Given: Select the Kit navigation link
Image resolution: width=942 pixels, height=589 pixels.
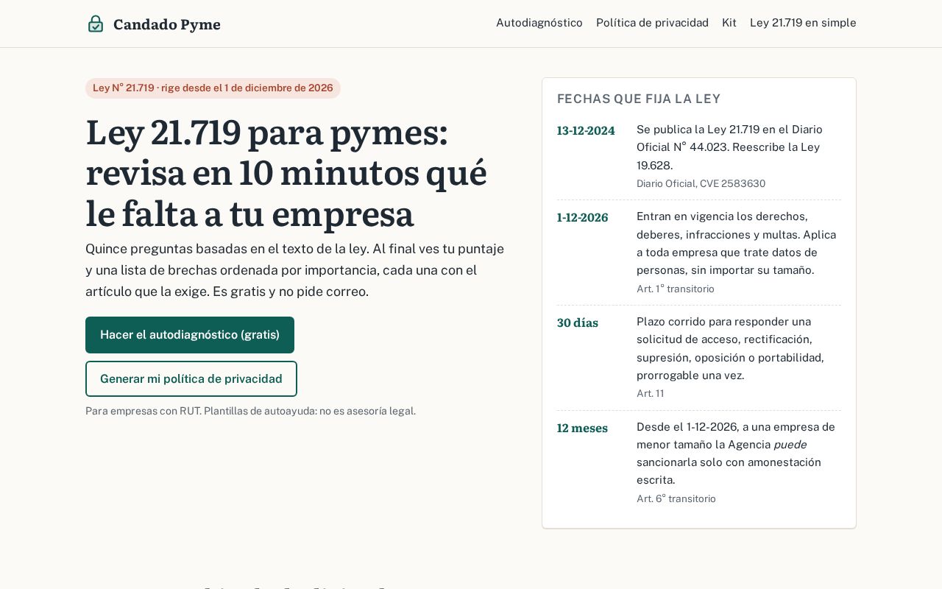Looking at the screenshot, I should click(x=729, y=23).
